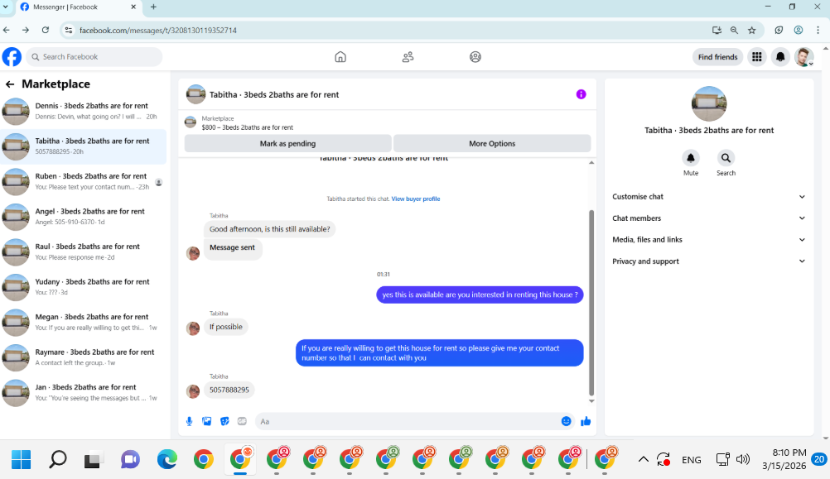830x479 pixels.
Task: Open Task View on taskbar
Action: [93, 459]
